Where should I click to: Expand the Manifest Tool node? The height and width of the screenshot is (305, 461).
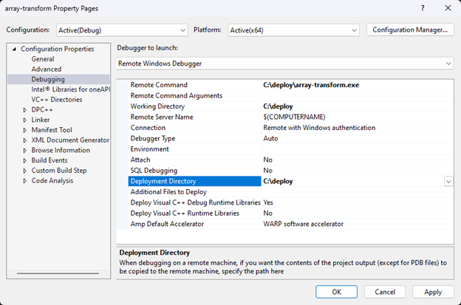coord(25,130)
